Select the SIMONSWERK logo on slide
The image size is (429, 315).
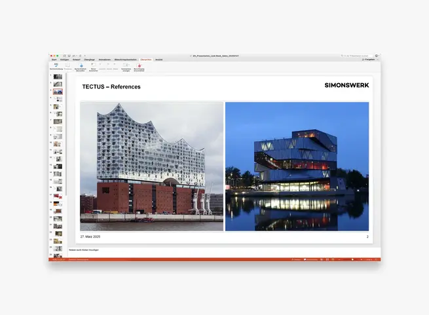click(x=346, y=85)
